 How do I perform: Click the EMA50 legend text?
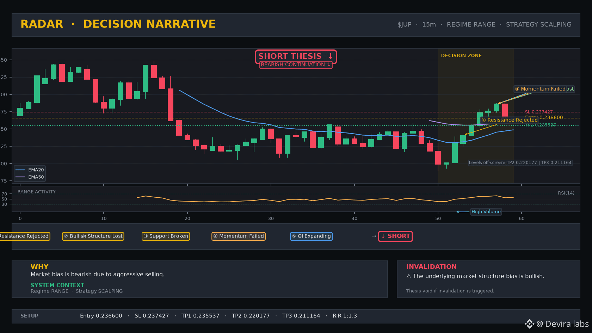point(36,177)
